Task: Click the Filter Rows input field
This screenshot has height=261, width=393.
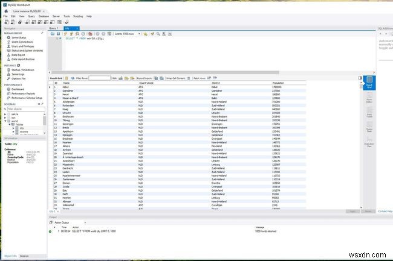Action: click(x=100, y=78)
